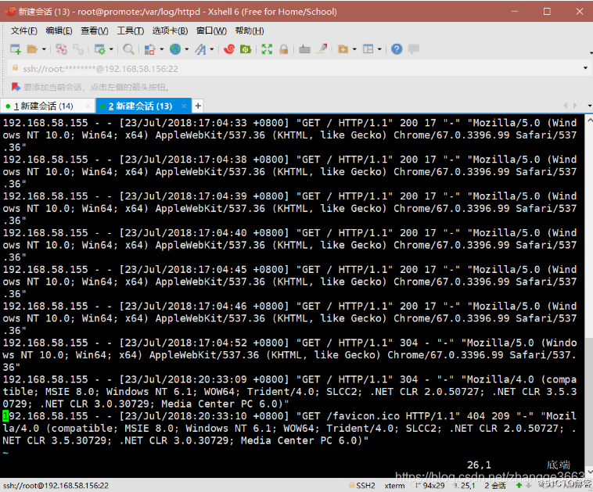
Task: Open the 窗口(W) menu
Action: click(x=211, y=31)
